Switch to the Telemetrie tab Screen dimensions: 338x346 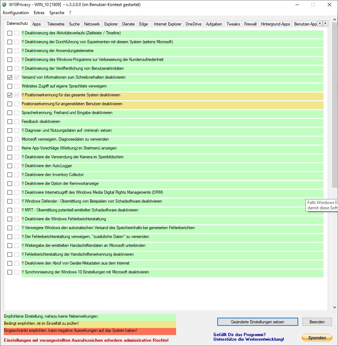tap(56, 24)
